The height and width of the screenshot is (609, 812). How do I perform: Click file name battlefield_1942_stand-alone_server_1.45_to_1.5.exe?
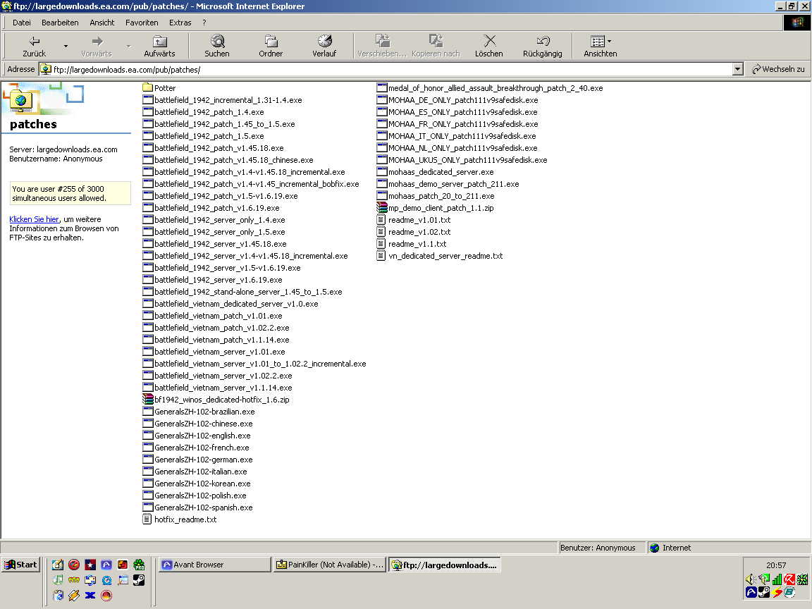coord(248,292)
